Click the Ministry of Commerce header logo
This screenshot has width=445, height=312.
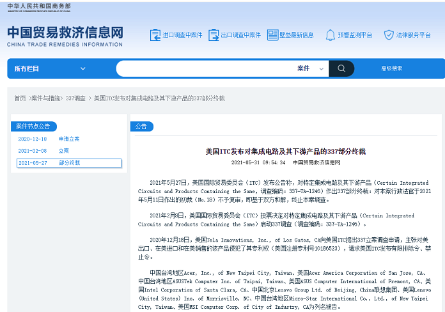point(39,8)
